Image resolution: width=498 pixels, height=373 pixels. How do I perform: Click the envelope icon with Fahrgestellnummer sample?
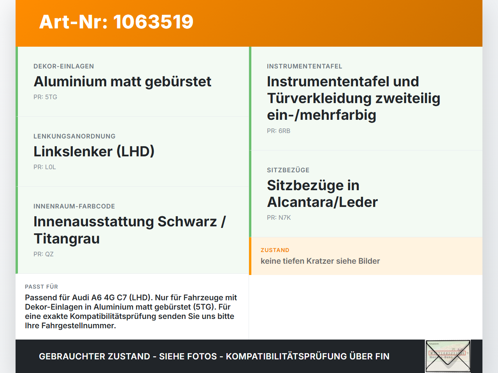tap(448, 356)
